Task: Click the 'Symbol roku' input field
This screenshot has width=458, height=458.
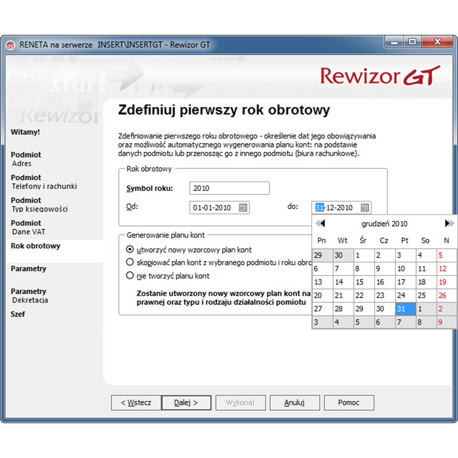Action: [x=229, y=188]
